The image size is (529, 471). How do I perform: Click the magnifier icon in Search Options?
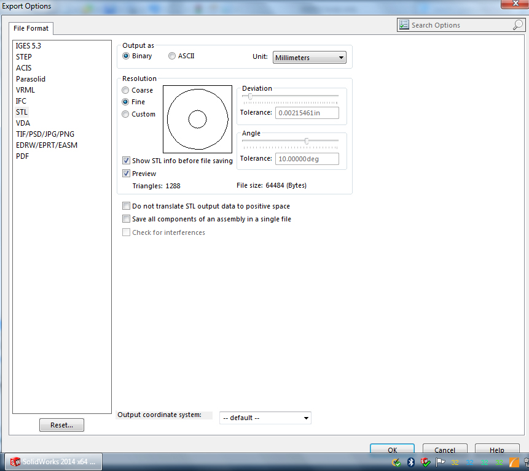pos(517,25)
